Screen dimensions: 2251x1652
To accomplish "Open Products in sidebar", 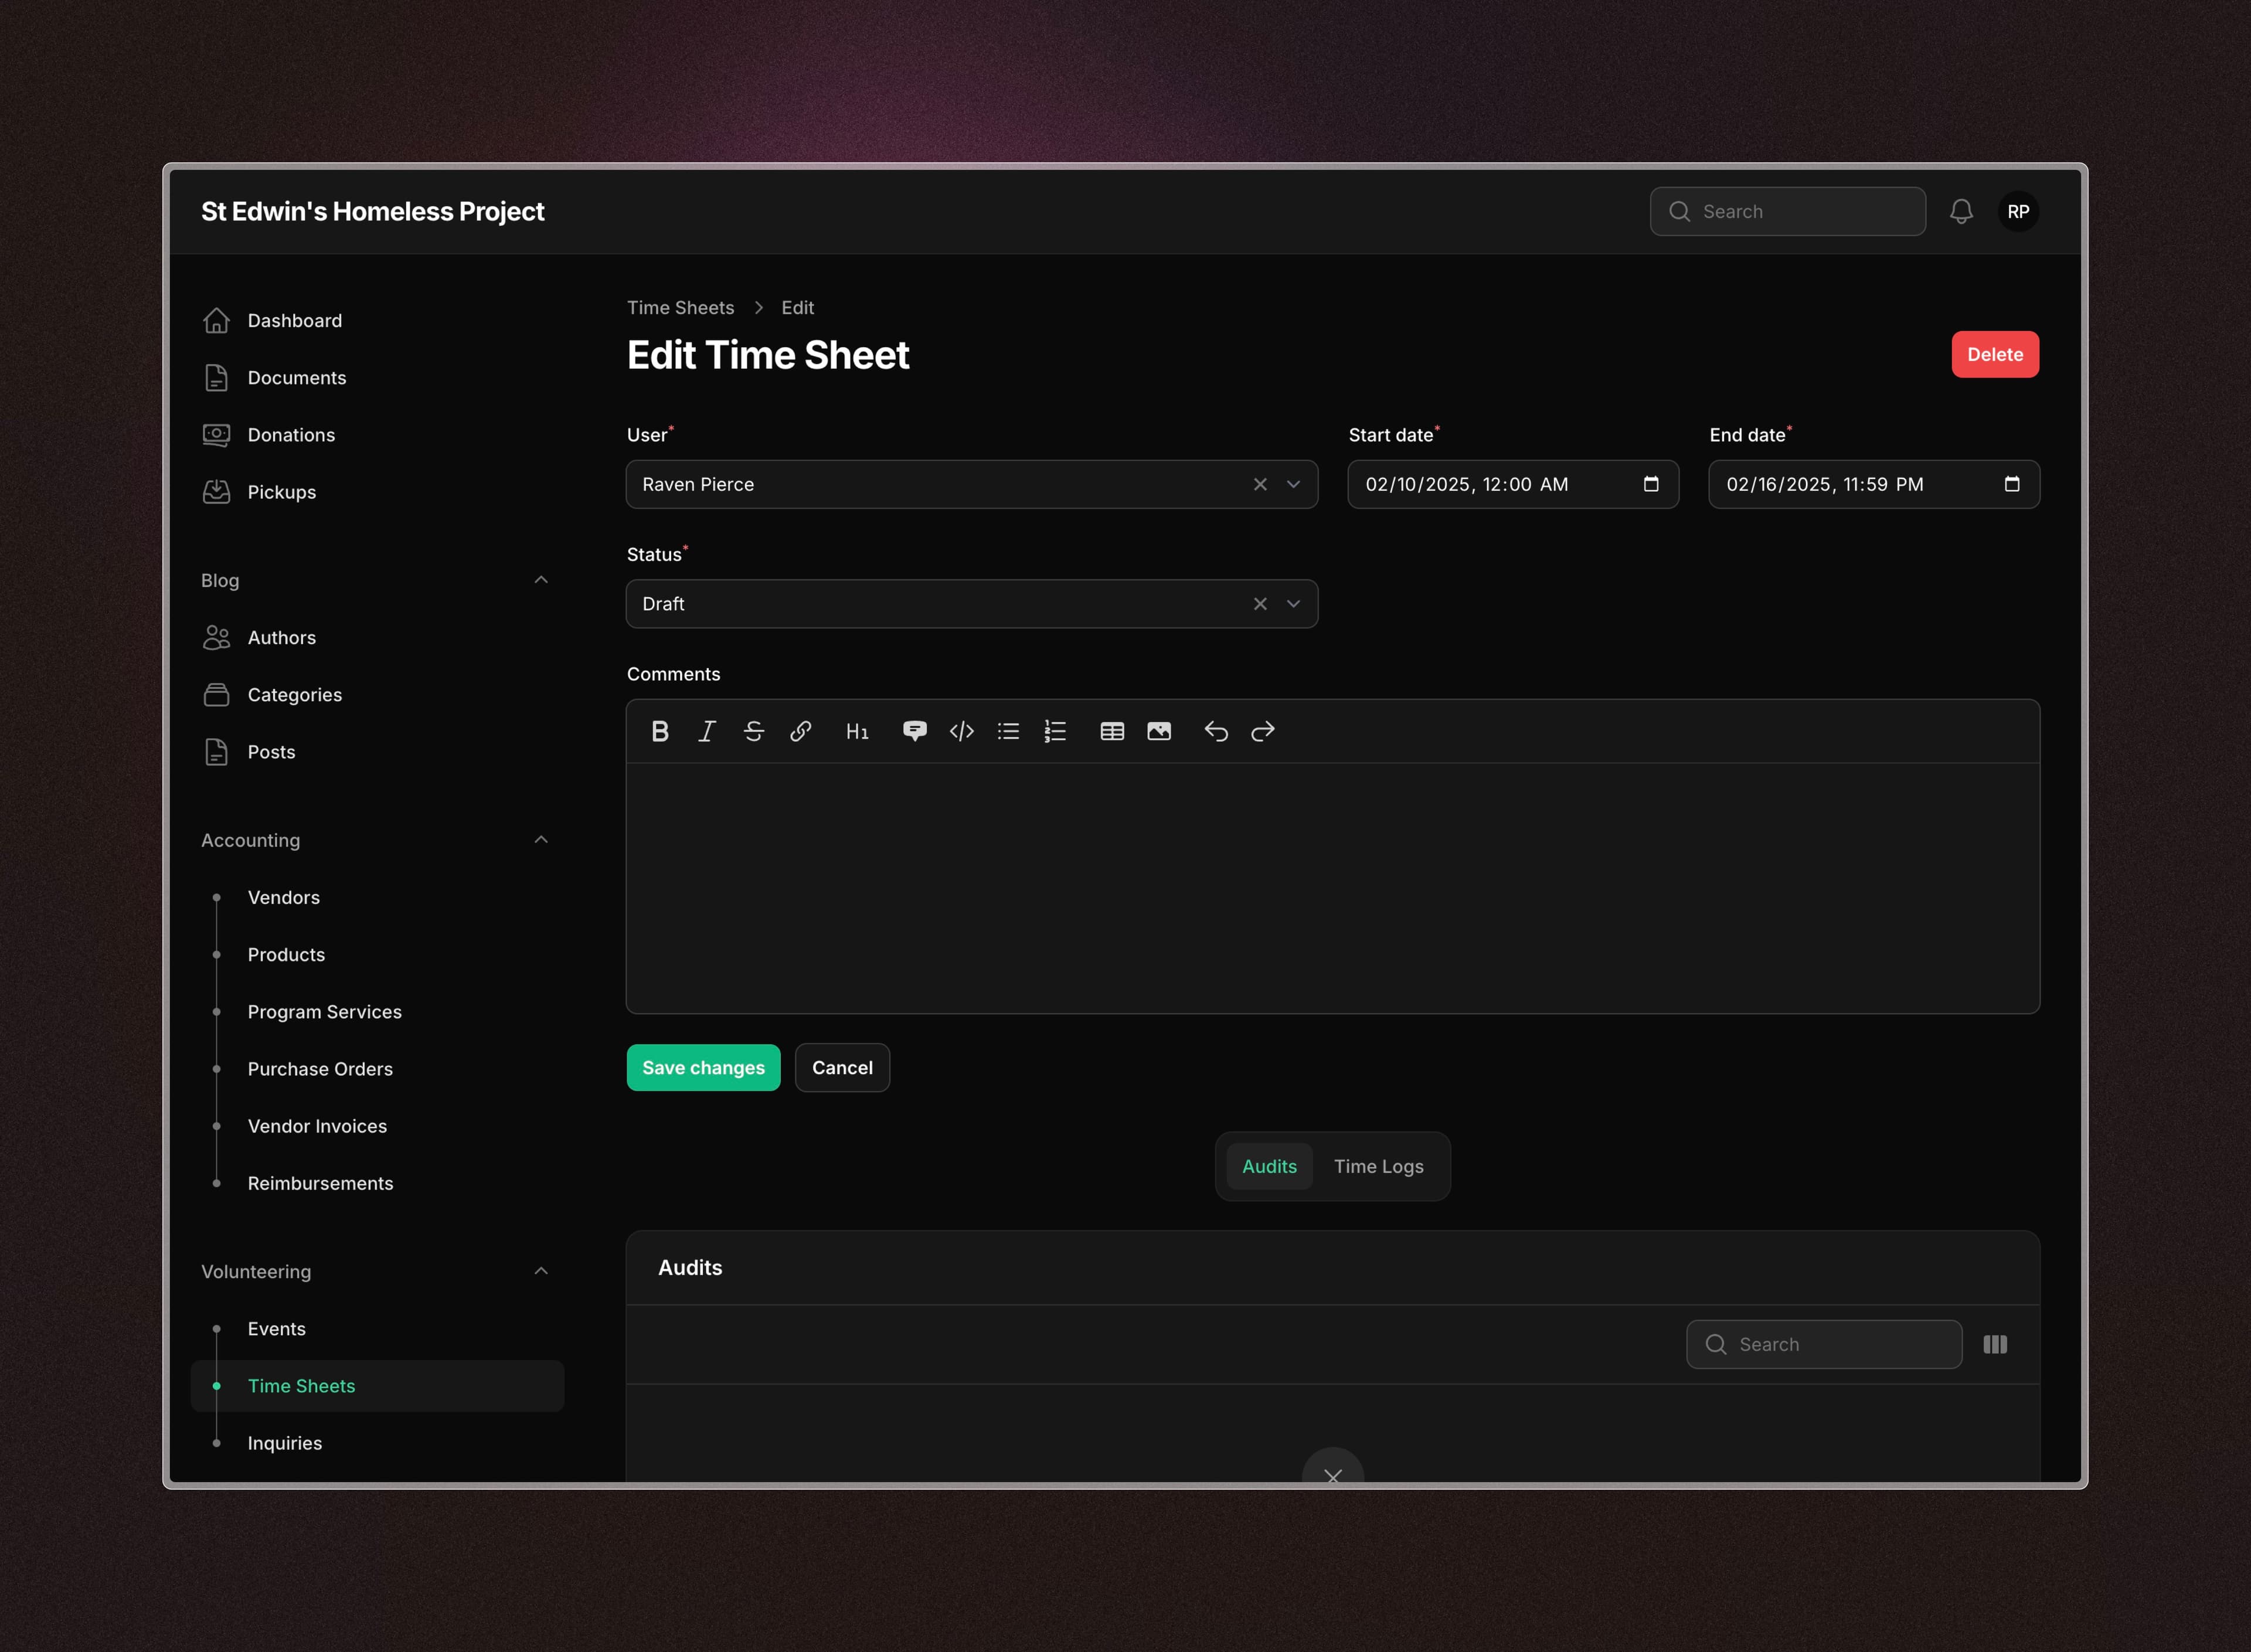I will tap(377, 954).
